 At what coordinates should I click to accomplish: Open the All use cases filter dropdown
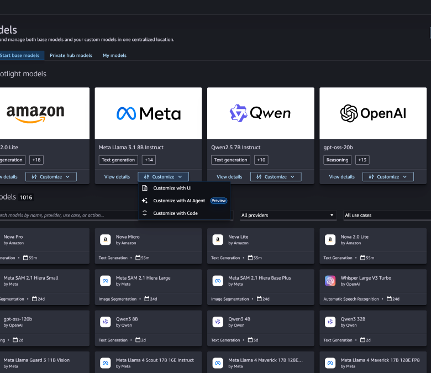coord(387,215)
